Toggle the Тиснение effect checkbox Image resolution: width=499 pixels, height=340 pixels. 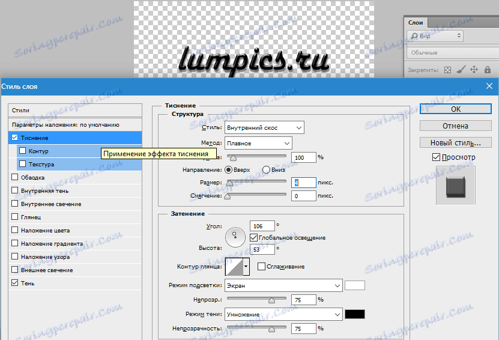[14, 138]
